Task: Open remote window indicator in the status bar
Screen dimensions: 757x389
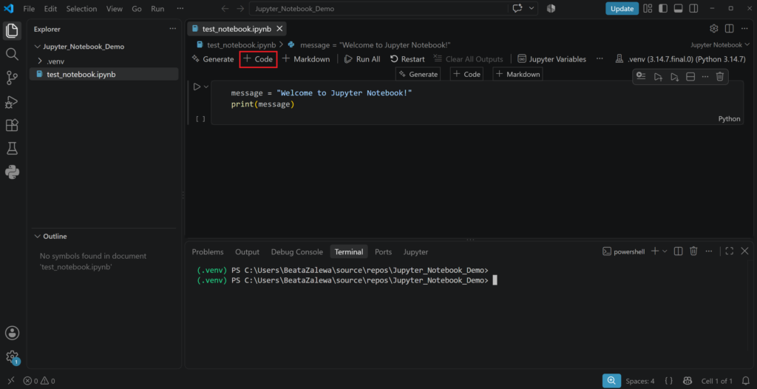Action: coord(11,381)
